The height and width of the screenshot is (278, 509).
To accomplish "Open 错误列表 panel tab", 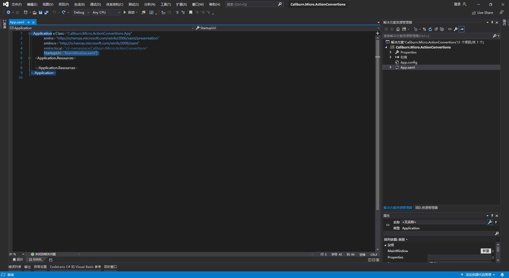I will coord(15,267).
